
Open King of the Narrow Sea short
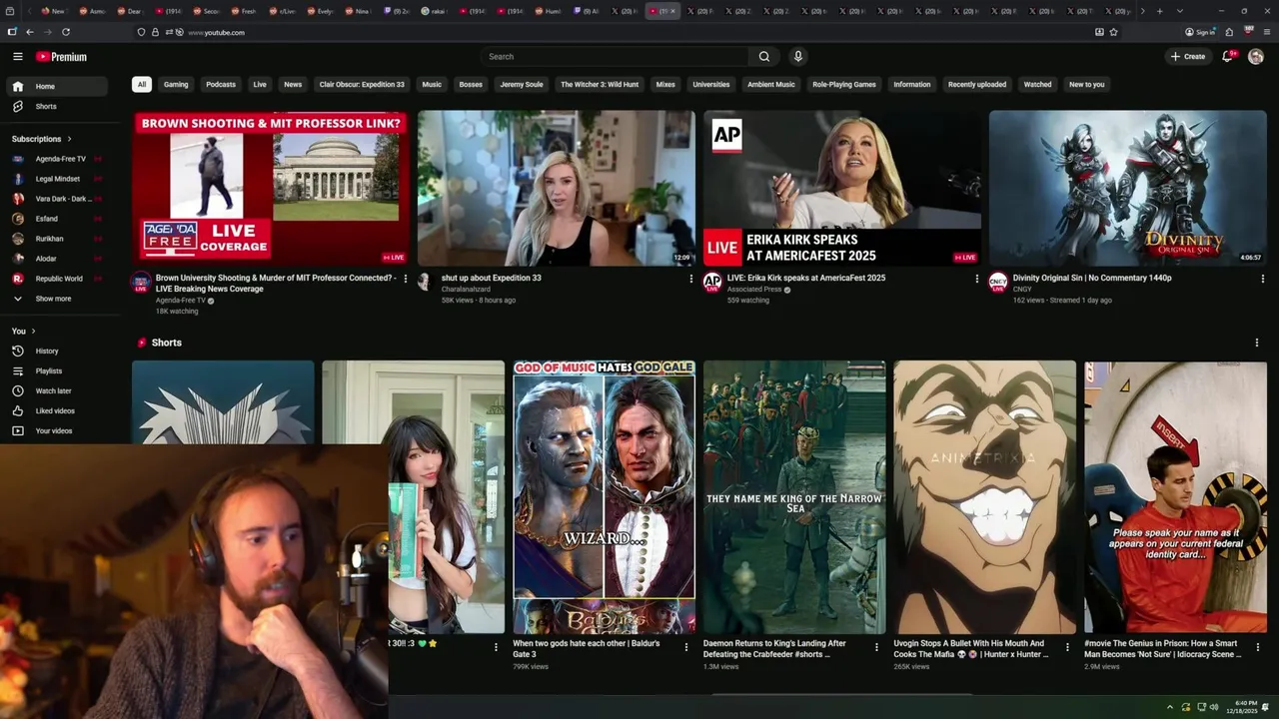794,497
